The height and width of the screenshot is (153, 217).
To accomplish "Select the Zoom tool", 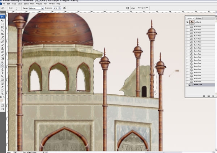I will [2, 94].
